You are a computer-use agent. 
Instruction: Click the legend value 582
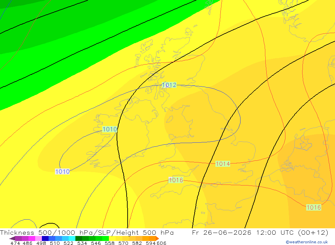click(x=137, y=243)
